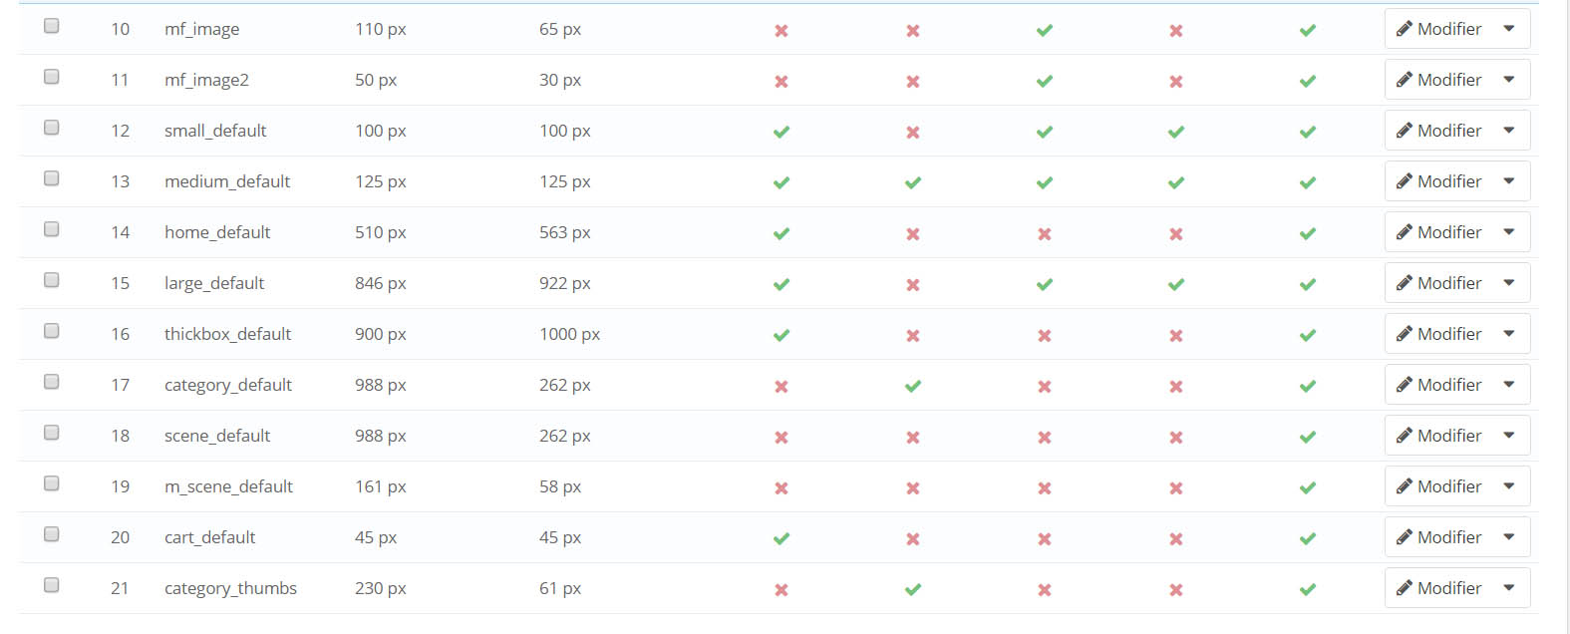Screen dimensions: 1570x634
Task: Expand the Modifier dropdown caret for m_scene_default
Action: click(x=1509, y=486)
